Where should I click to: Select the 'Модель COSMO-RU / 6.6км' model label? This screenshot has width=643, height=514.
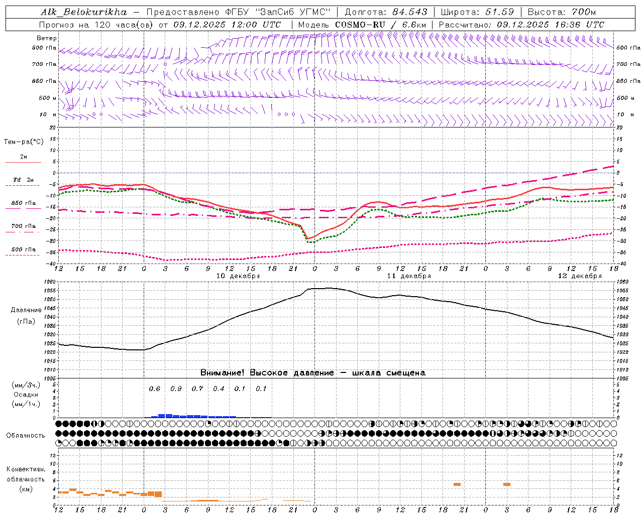pyautogui.click(x=362, y=25)
